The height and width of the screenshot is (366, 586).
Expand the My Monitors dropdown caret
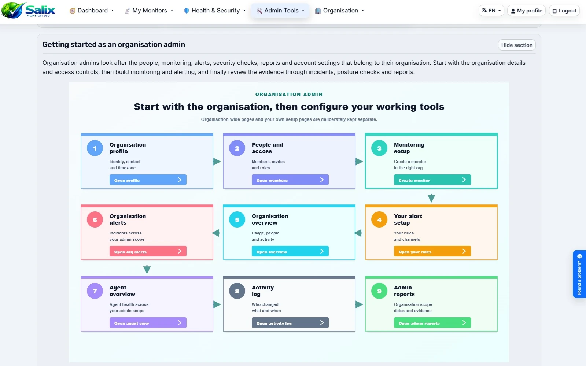coord(172,11)
